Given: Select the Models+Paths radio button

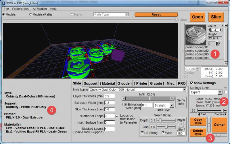Looking at the screenshot, I should point(30,14).
